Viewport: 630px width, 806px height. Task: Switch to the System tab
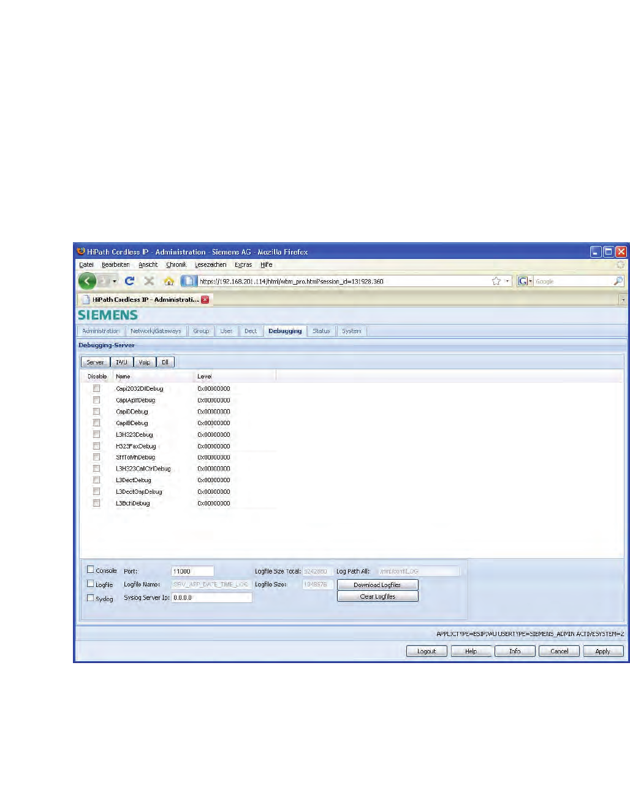(x=352, y=331)
